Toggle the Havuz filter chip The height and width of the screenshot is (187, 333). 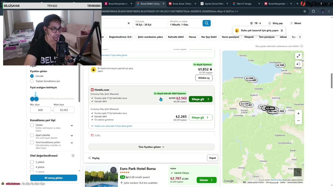[x=193, y=37]
